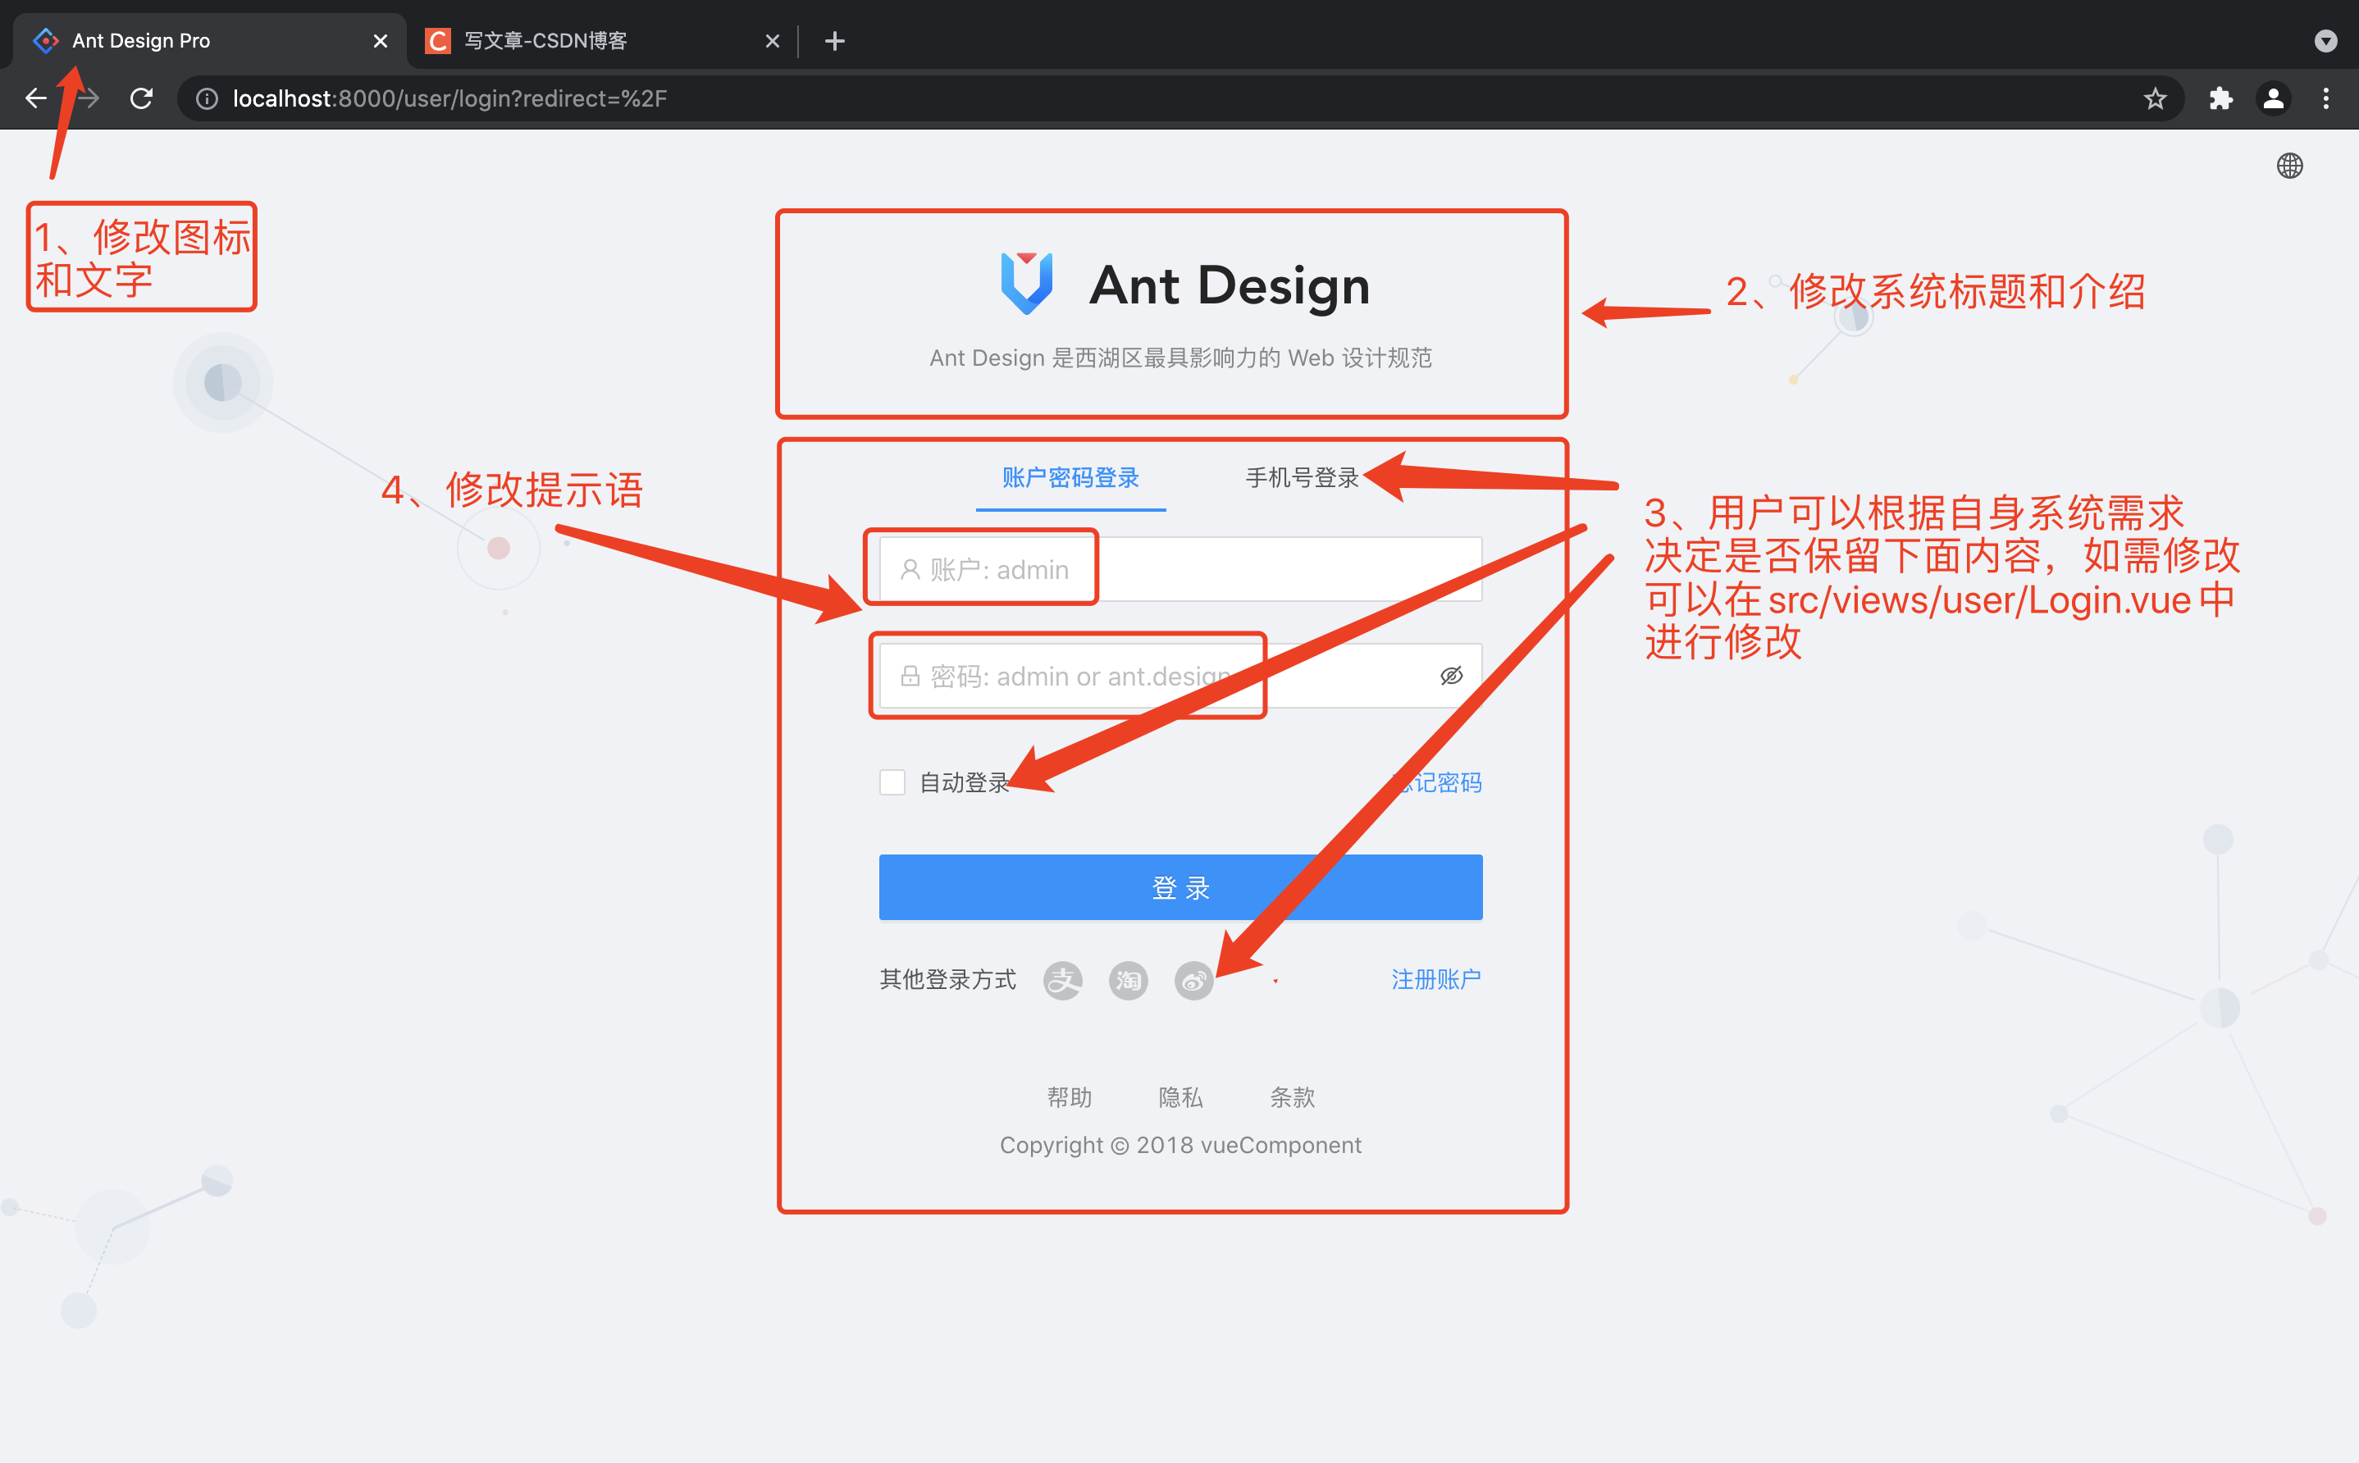
Task: Toggle password visibility with the eye icon
Action: (x=1450, y=676)
